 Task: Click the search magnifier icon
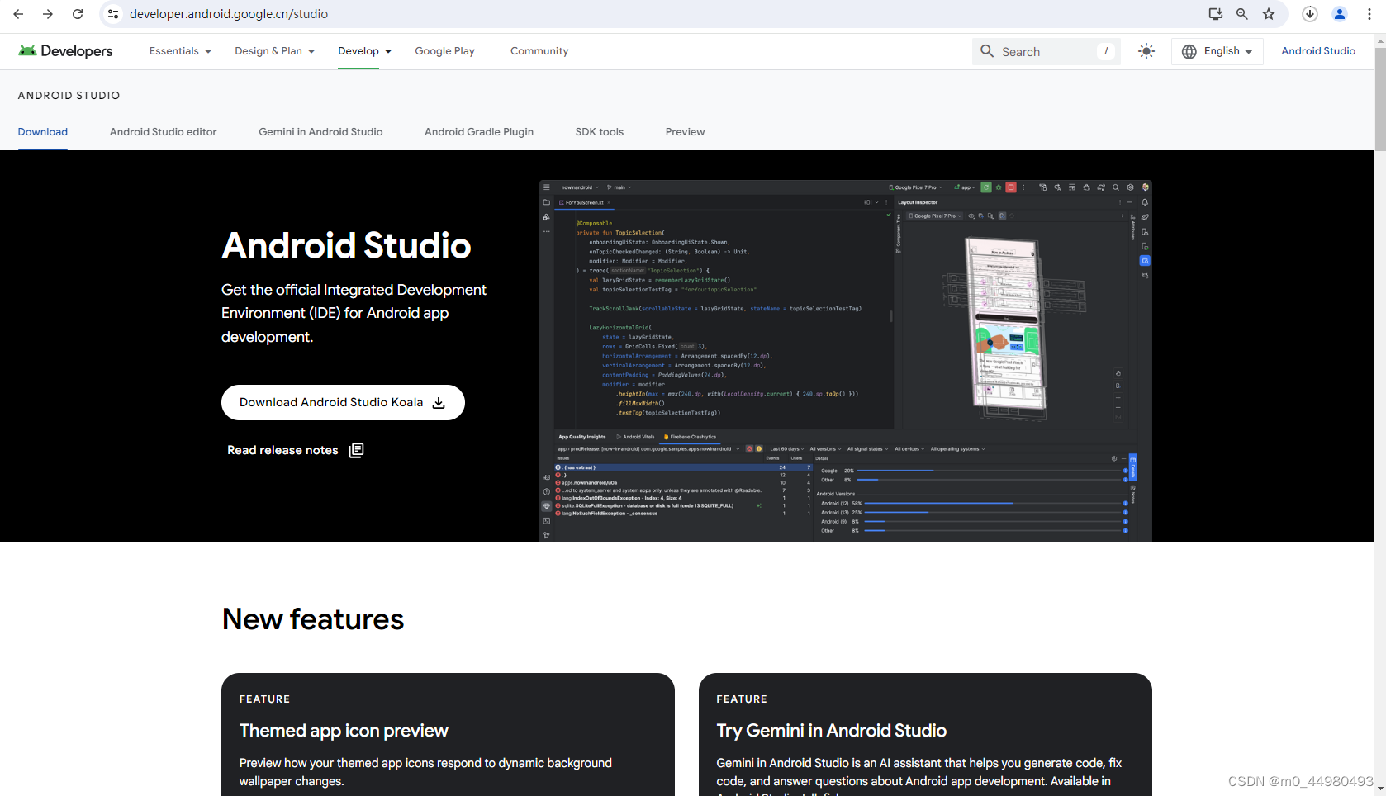[x=987, y=51]
